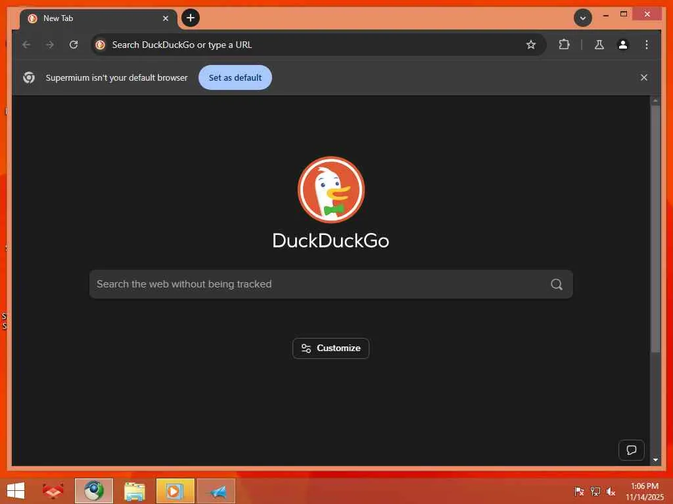Maximize the browser window
This screenshot has height=504, width=673.
(624, 14)
